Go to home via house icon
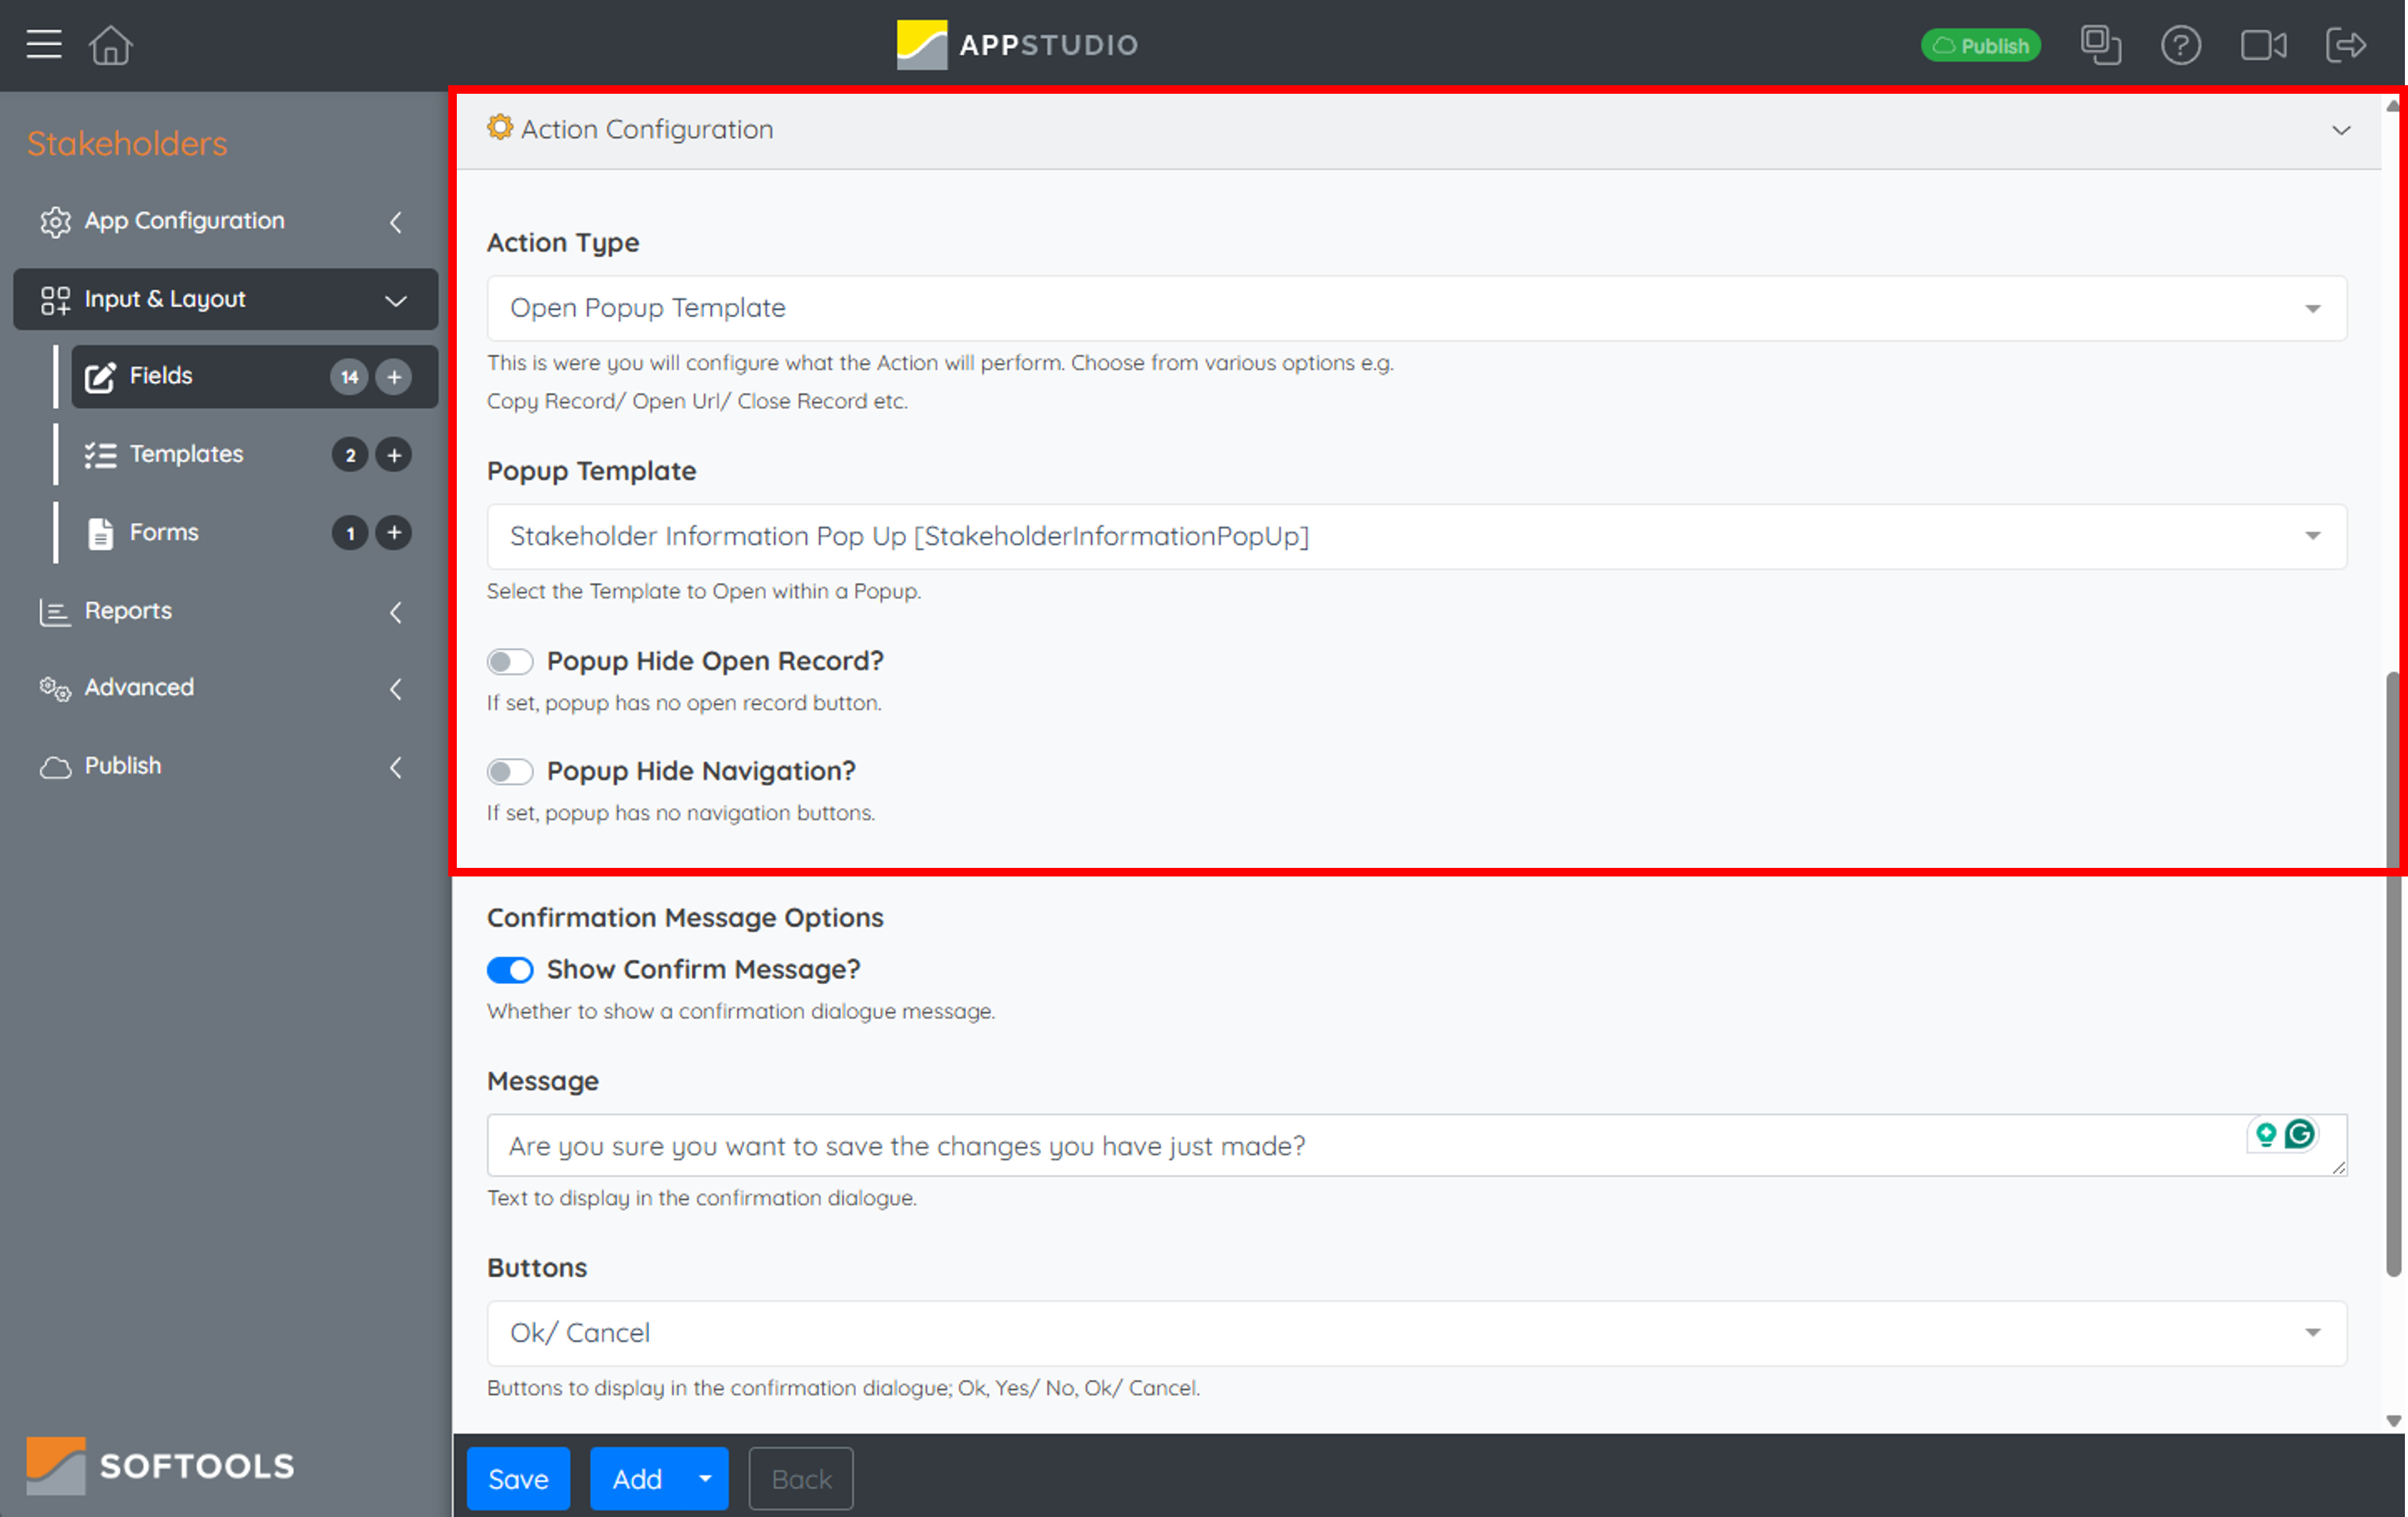This screenshot has height=1517, width=2408. (x=110, y=45)
